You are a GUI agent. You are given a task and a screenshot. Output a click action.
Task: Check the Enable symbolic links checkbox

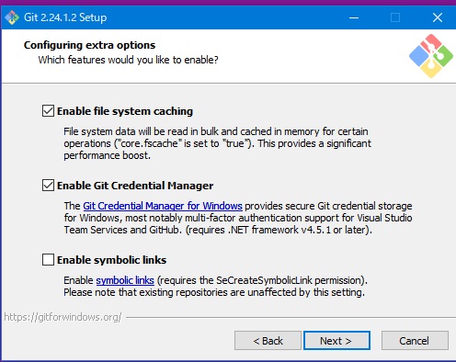coord(48,260)
